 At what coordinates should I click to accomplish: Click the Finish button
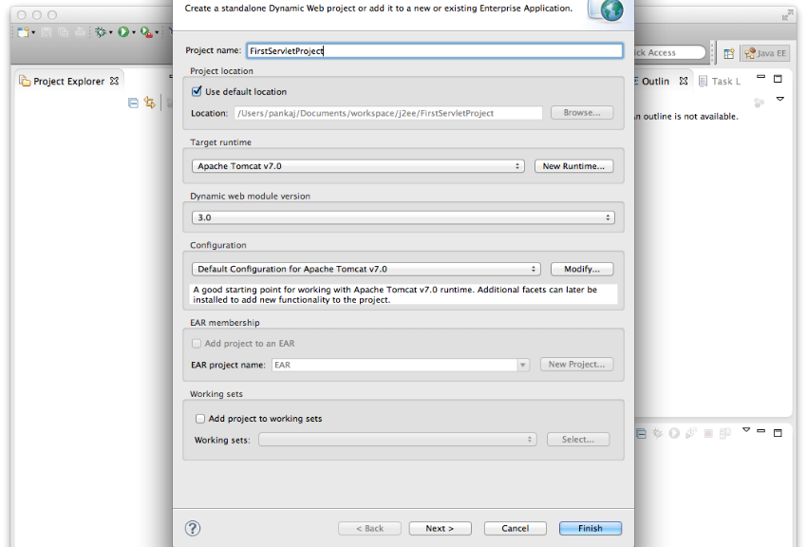point(590,528)
